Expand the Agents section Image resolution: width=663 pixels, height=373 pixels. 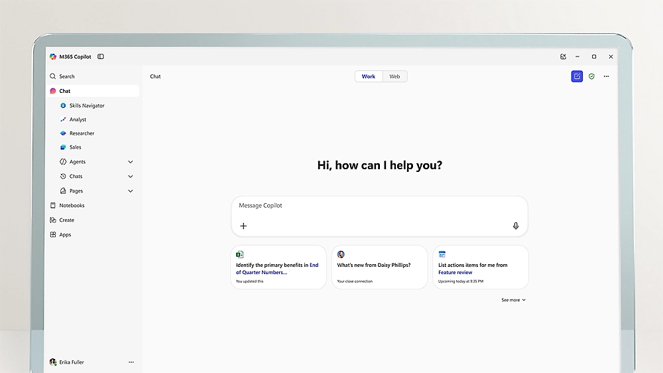click(x=130, y=162)
